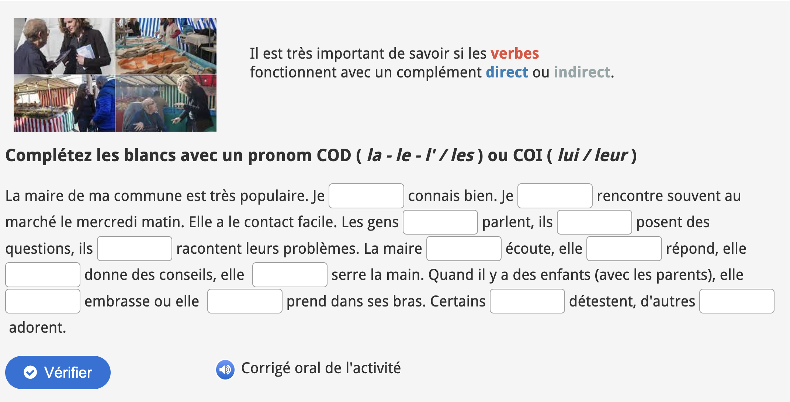Image resolution: width=790 pixels, height=402 pixels.
Task: Select the blank before 'prend dans ses bras'
Action: coord(245,301)
